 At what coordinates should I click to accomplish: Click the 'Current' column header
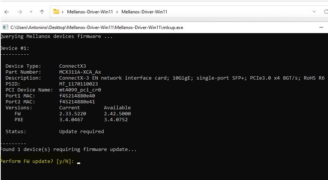[69, 108]
